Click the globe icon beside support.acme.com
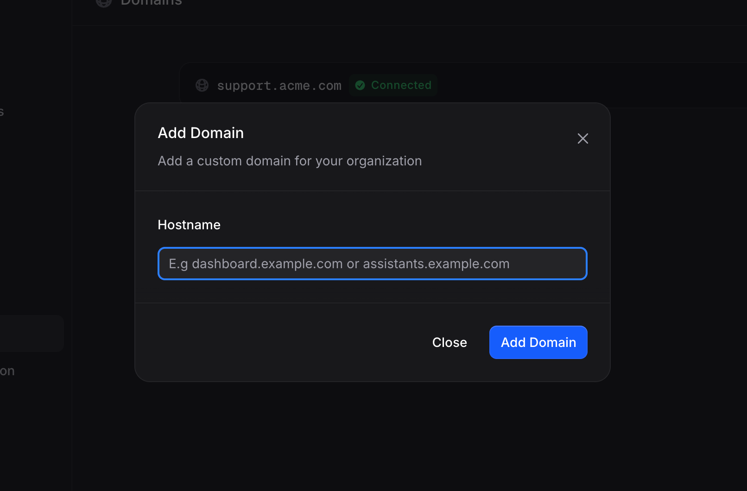Viewport: 747px width, 491px height. click(202, 85)
